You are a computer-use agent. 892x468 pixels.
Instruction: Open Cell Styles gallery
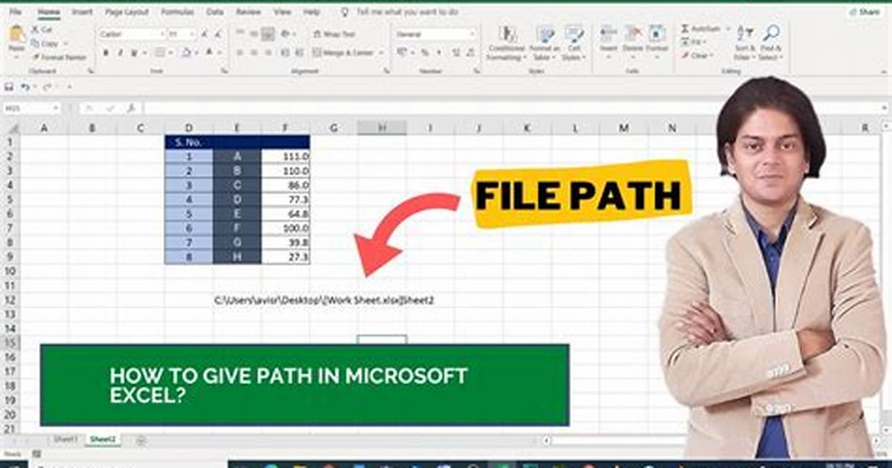(574, 43)
